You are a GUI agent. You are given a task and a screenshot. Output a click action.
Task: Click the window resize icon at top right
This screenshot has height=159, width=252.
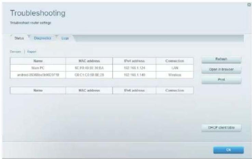(x=249, y=5)
